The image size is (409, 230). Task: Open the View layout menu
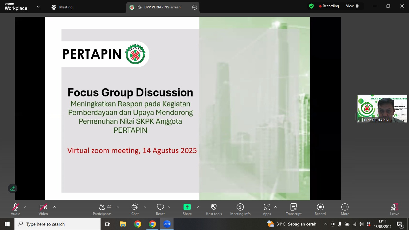(352, 6)
